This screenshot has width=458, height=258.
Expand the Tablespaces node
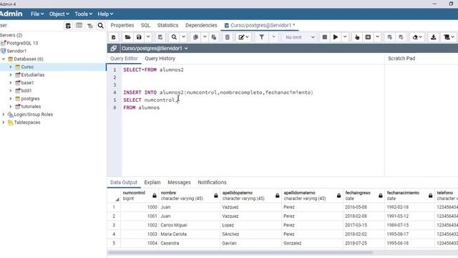tap(4, 123)
